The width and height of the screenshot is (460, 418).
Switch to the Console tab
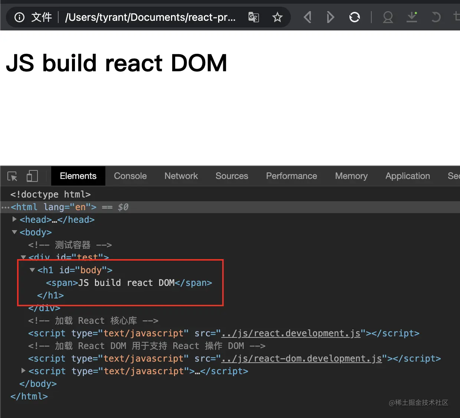click(130, 176)
